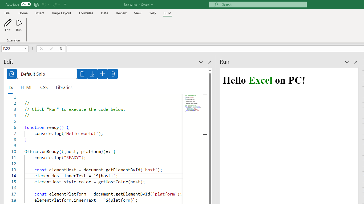Select the TS editor tab
This screenshot has width=364, height=204.
click(10, 88)
